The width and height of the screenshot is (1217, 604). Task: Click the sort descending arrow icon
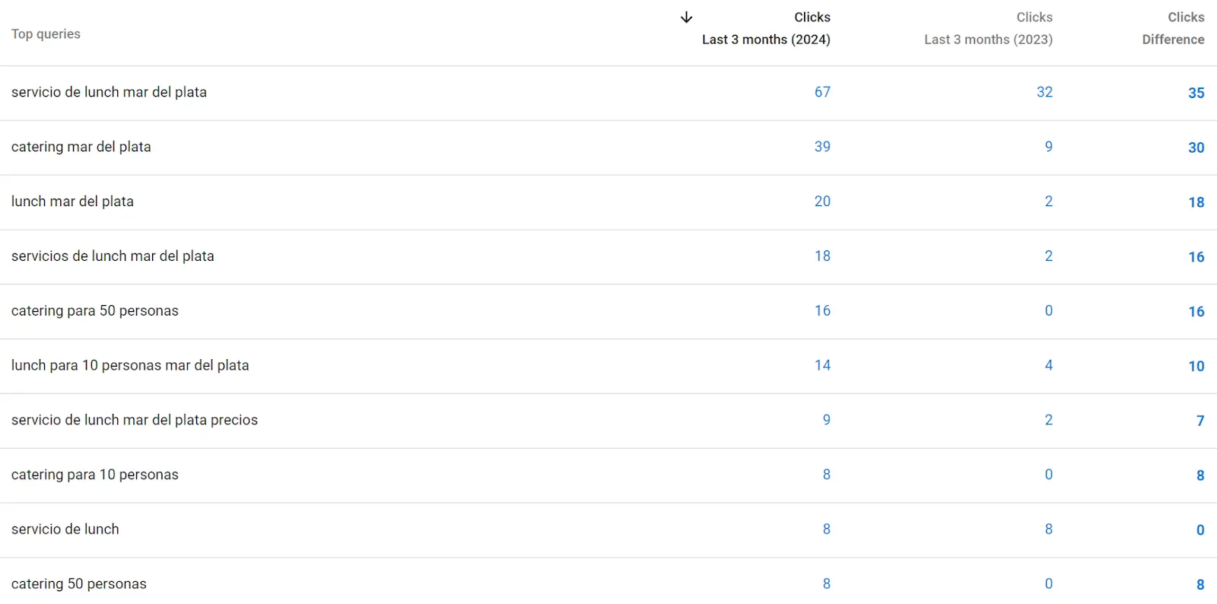[686, 17]
